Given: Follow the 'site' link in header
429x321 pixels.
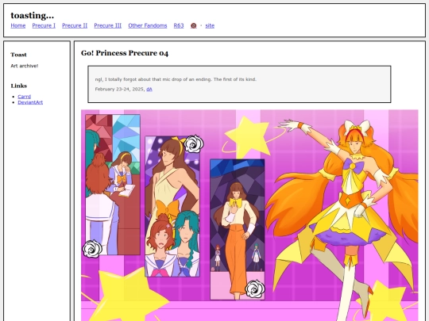Looking at the screenshot, I should 210,25.
